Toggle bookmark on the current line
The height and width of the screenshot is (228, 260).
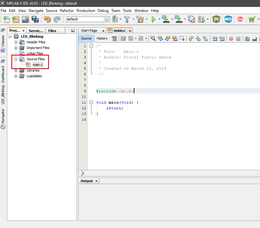[x=206, y=39]
